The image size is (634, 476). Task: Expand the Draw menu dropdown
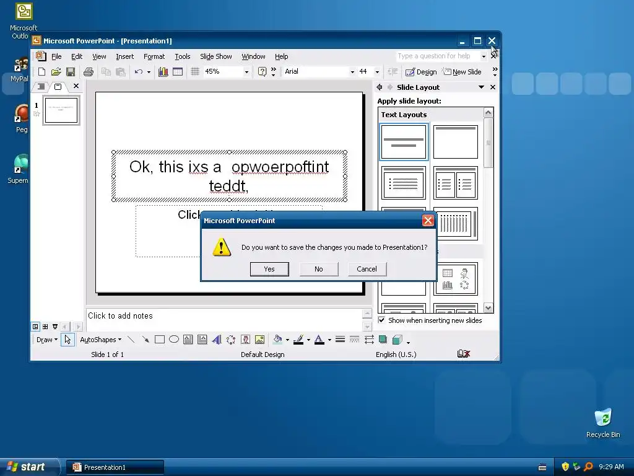point(47,340)
